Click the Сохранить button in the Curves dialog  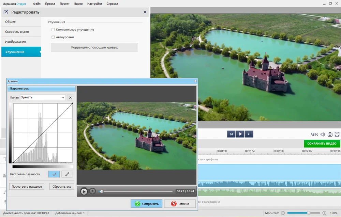147,204
